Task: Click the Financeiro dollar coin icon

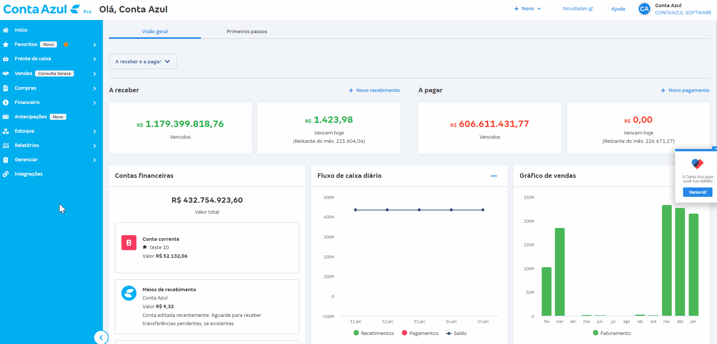Action: (6, 102)
